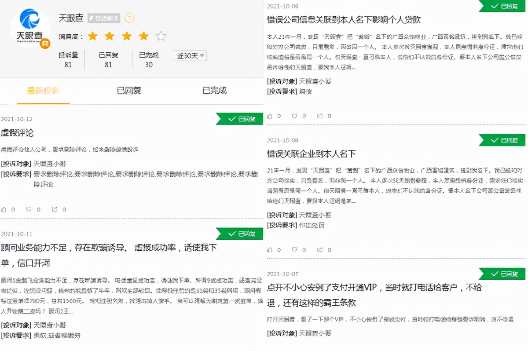Open comments on the 错误公司信息 complaint
528x351 pixels.
295,116
